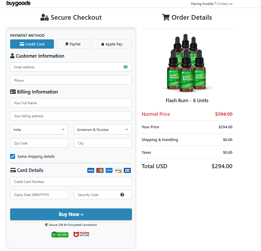Click the green Secured trust badge
This screenshot has height=251, width=261.
60,234
